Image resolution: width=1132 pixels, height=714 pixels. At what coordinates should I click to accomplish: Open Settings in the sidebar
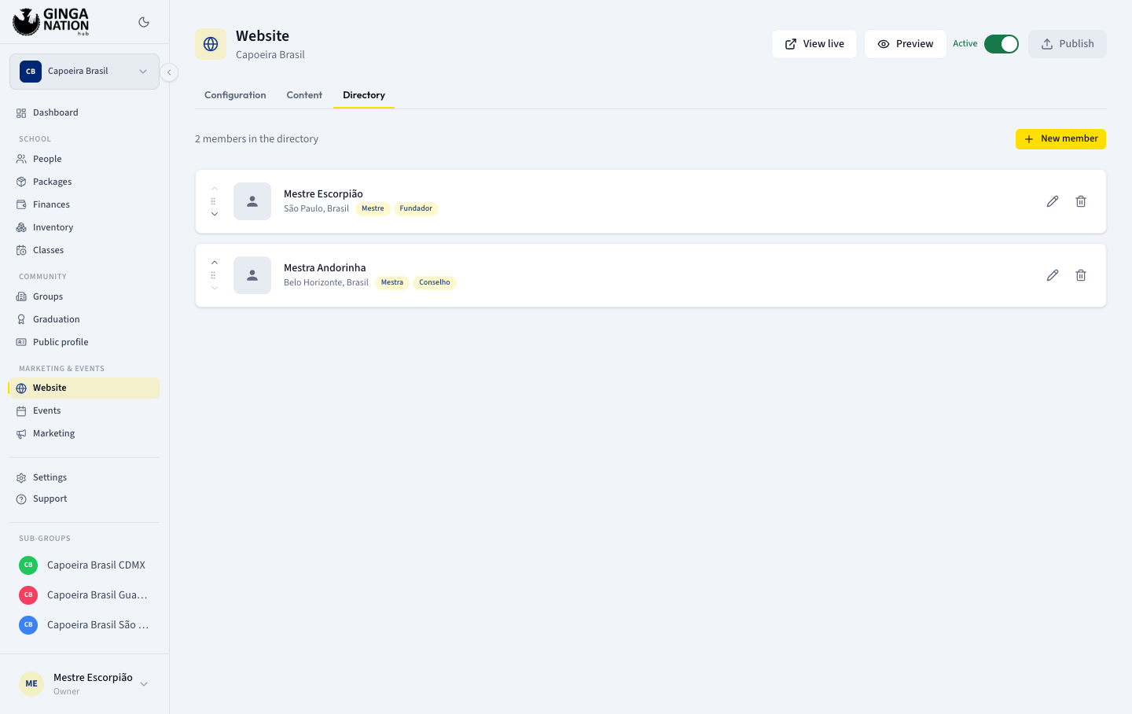click(x=84, y=477)
